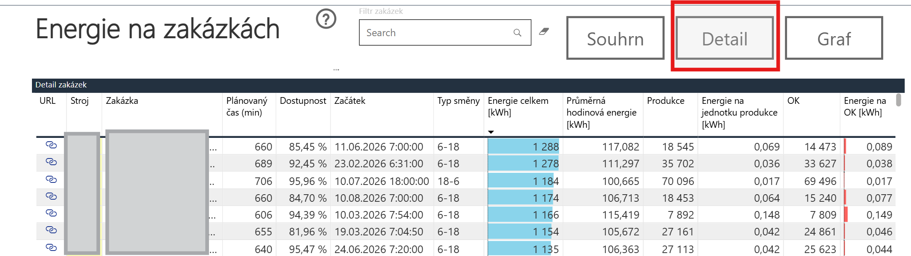Open URL link icon for 10.03.2026 row
The height and width of the screenshot is (256, 911).
point(51,213)
